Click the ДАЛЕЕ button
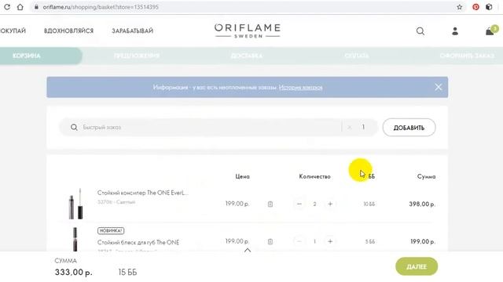The width and height of the screenshot is (503, 282). pyautogui.click(x=417, y=266)
